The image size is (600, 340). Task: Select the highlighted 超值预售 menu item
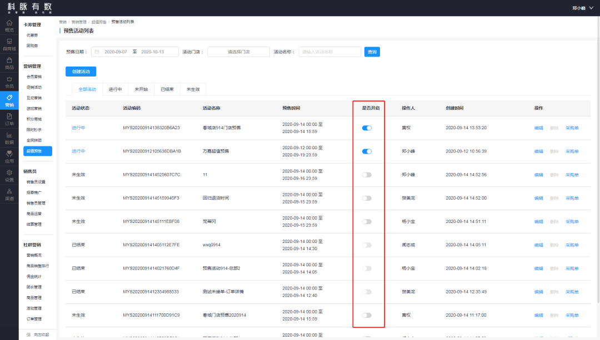[38, 151]
